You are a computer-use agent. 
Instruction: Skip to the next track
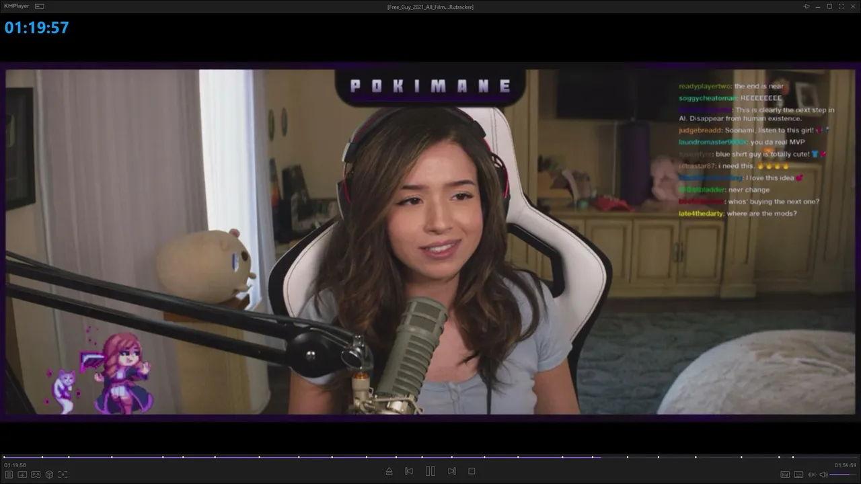coord(452,471)
